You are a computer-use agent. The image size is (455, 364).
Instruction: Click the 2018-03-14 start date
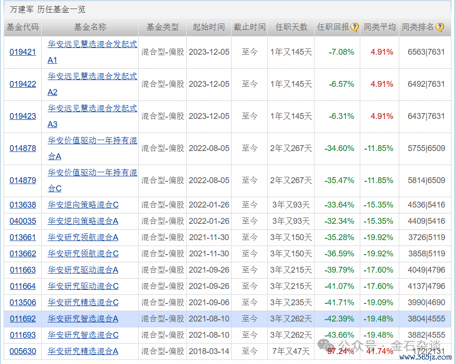click(x=209, y=351)
